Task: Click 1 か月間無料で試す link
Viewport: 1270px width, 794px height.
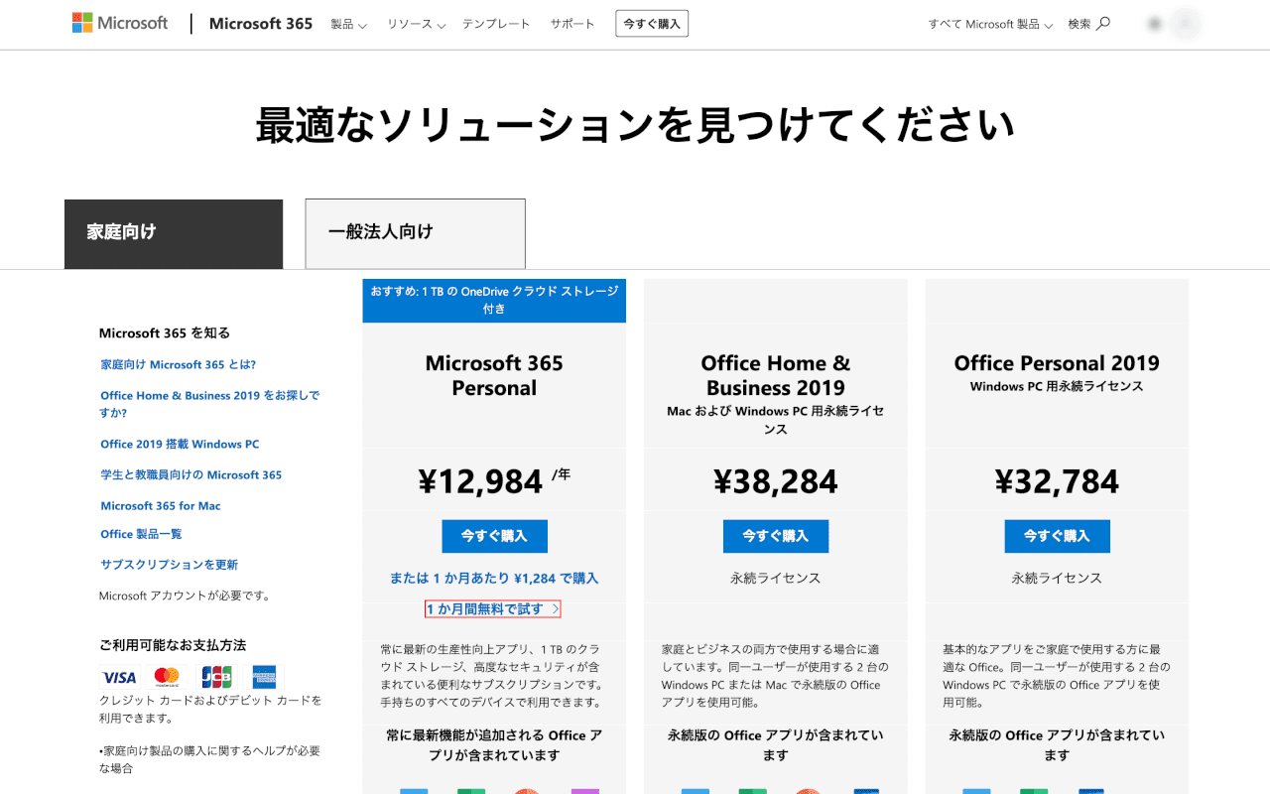Action: click(494, 608)
